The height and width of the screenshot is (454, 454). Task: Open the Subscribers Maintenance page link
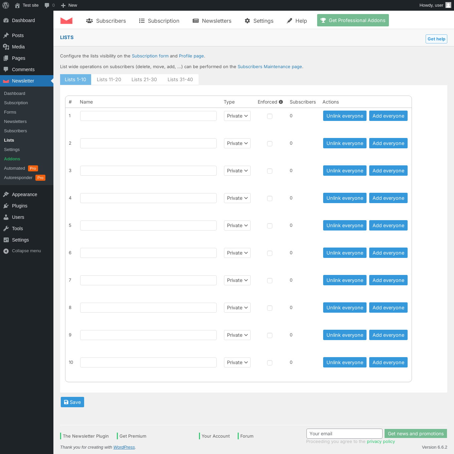[x=270, y=66]
